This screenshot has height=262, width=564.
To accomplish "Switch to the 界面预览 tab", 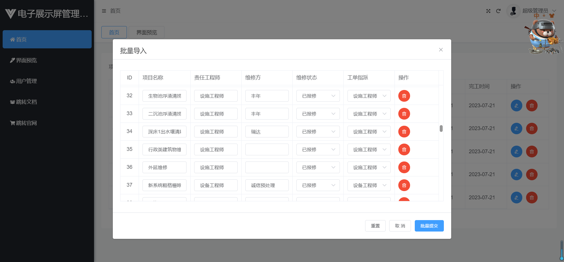I will 147,32.
